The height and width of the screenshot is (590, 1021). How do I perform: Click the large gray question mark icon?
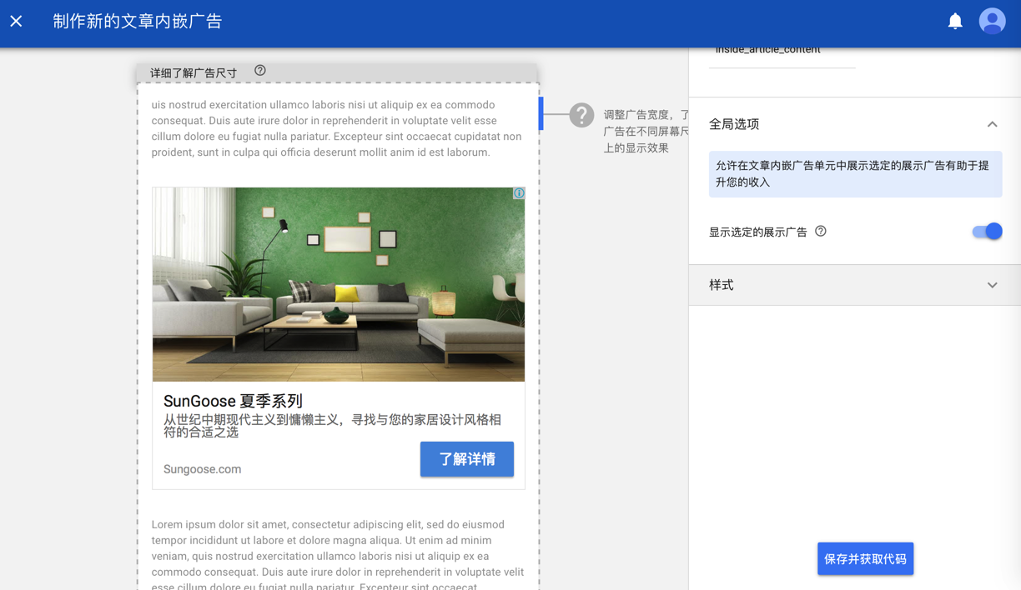[581, 115]
